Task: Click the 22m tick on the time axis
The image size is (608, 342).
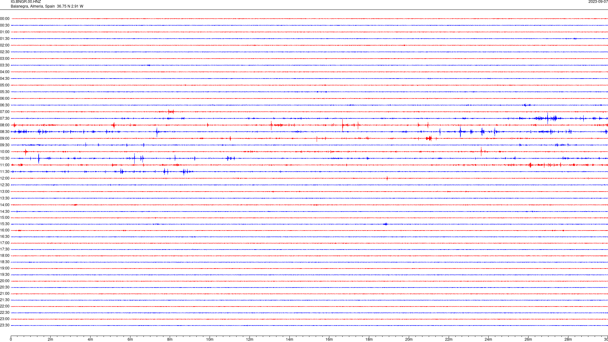Action: coord(449,339)
